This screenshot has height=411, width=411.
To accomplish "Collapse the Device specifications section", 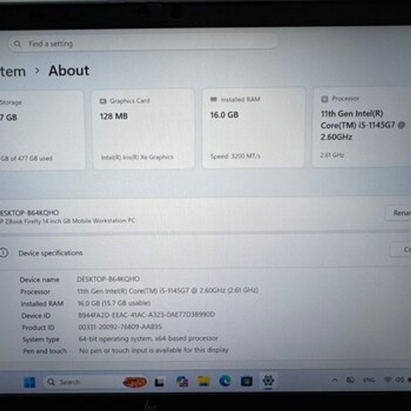I will click(x=205, y=252).
